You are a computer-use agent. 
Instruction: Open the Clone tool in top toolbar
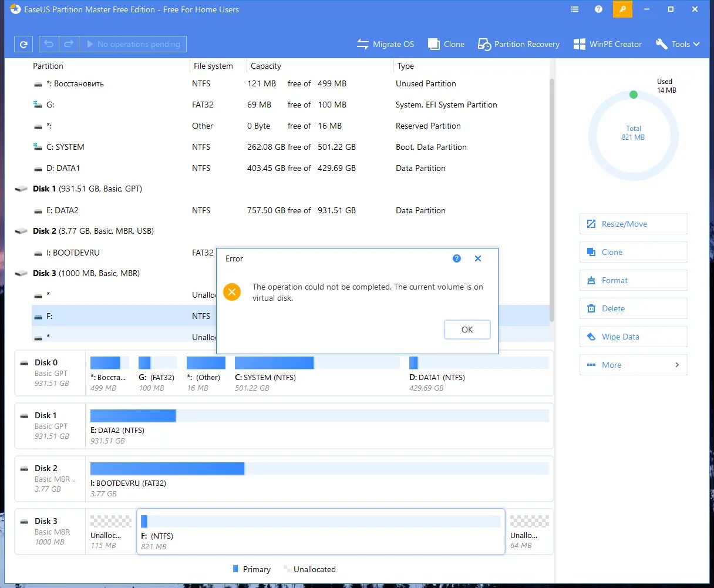(446, 44)
